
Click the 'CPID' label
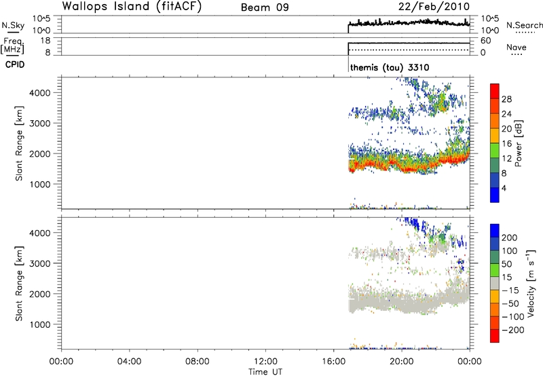(x=15, y=64)
